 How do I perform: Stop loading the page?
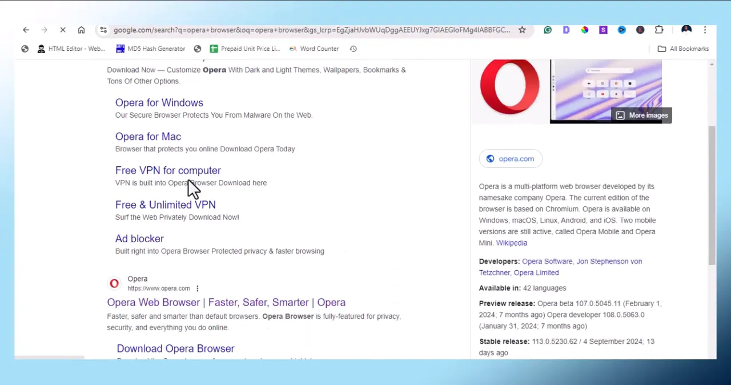click(63, 30)
